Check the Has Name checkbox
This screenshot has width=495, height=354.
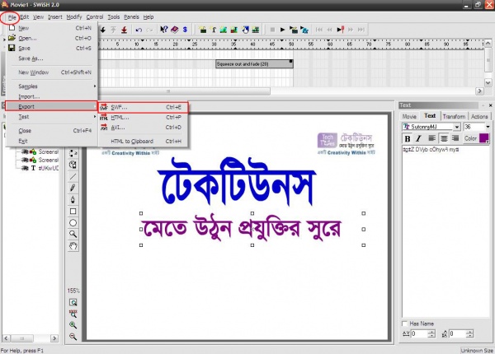[404, 324]
